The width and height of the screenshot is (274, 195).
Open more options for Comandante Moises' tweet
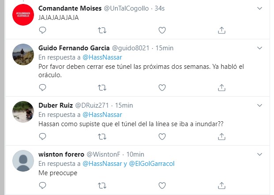click(x=260, y=8)
